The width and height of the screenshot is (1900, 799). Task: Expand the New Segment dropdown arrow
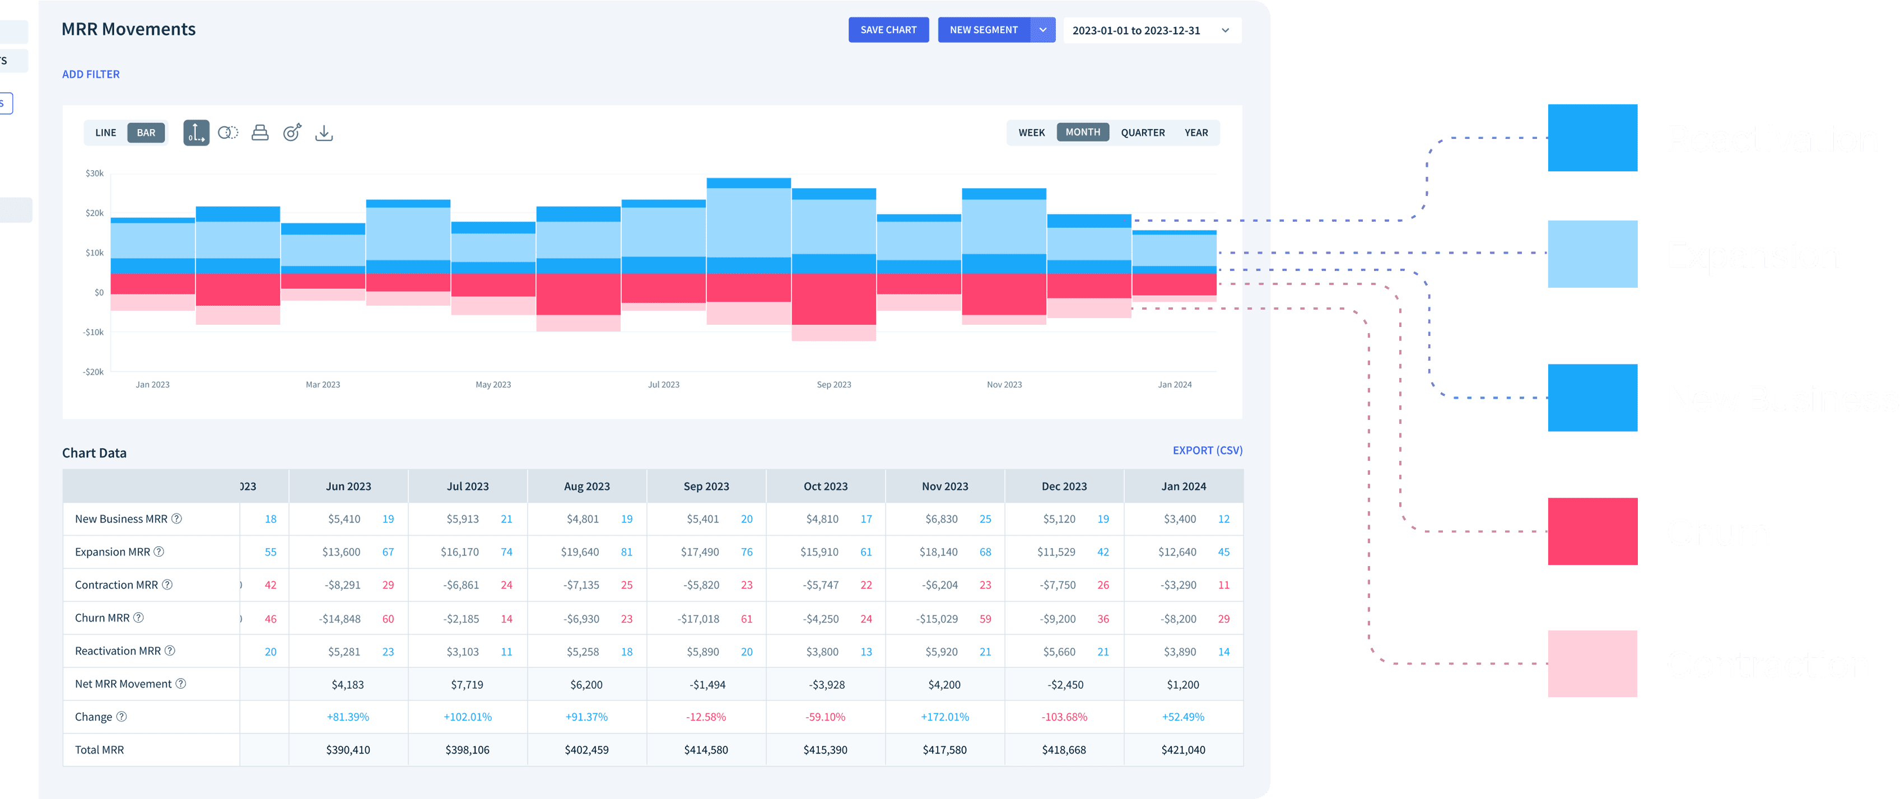point(1043,30)
